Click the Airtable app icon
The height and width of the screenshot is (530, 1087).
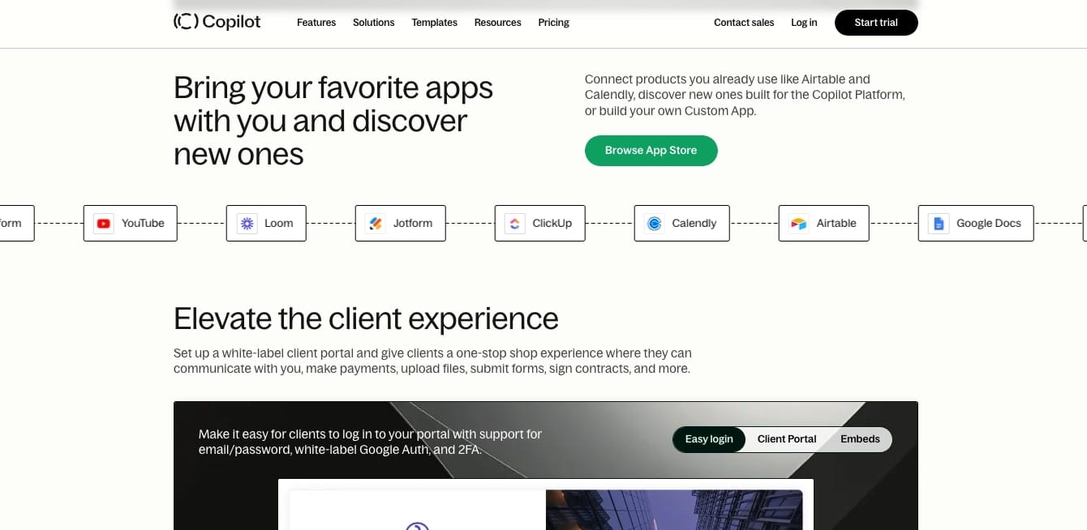pos(799,224)
